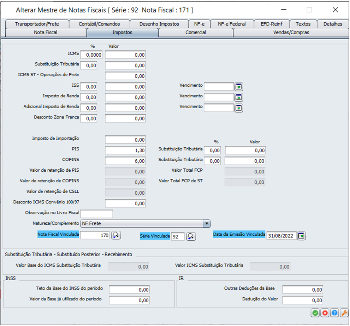This screenshot has width=350, height=326.
Task: Switch to the Nota Fiscal tab
Action: [46, 33]
